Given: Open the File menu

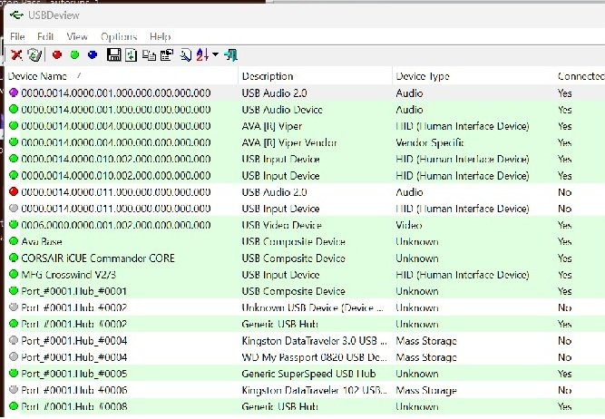Looking at the screenshot, I should pyautogui.click(x=17, y=36).
